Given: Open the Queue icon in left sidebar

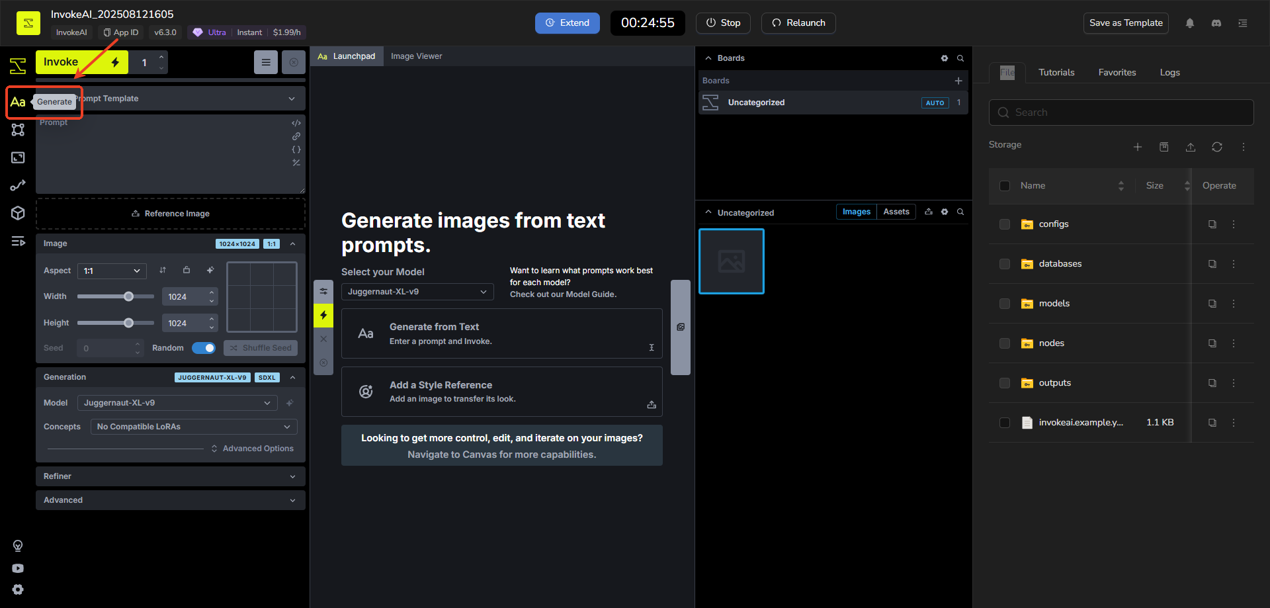Looking at the screenshot, I should point(18,241).
